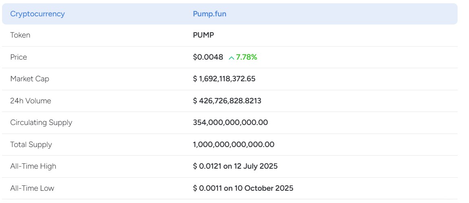Screen dimensions: 469x203
Task: Select the All-Time Low label
Action: tap(32, 188)
